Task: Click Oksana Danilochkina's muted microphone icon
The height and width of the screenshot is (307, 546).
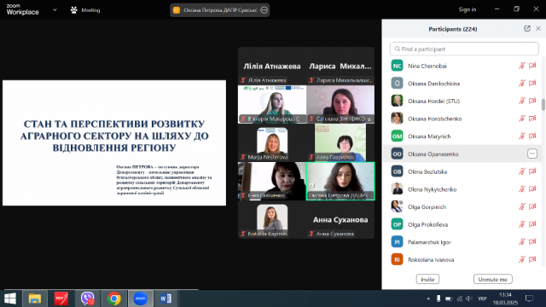Action: point(521,84)
